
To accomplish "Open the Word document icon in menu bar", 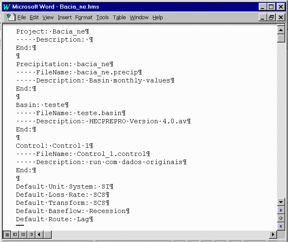I will (11, 17).
